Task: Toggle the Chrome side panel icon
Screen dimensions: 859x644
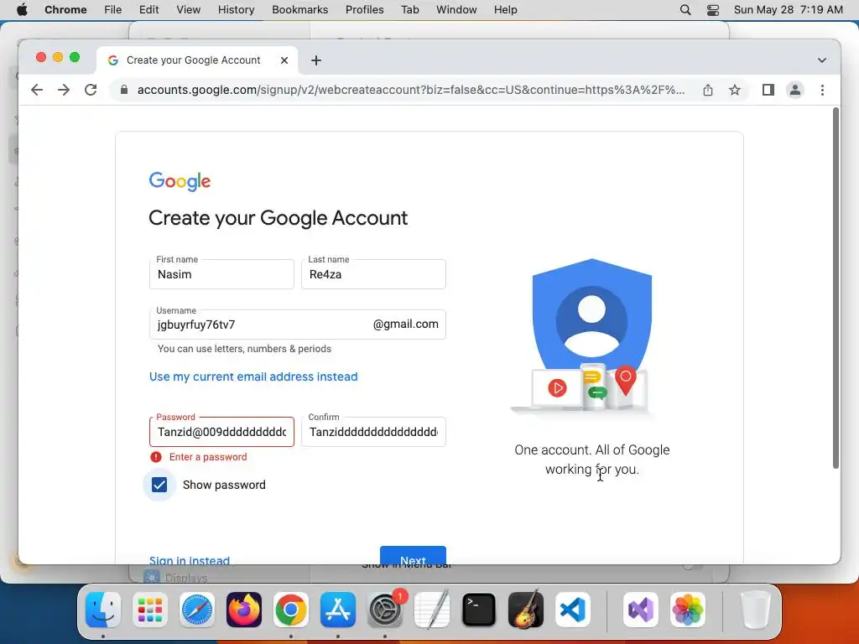Action: coord(768,90)
